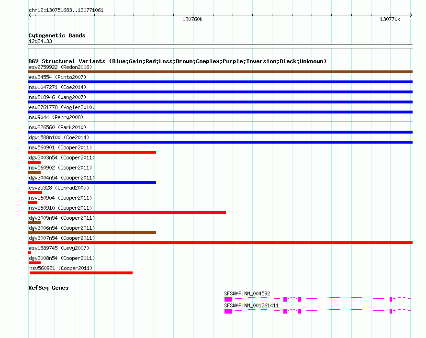The width and height of the screenshot is (426, 338).
Task: Click the chr12:130751683..130771061 coordinate label
Action: click(x=66, y=10)
